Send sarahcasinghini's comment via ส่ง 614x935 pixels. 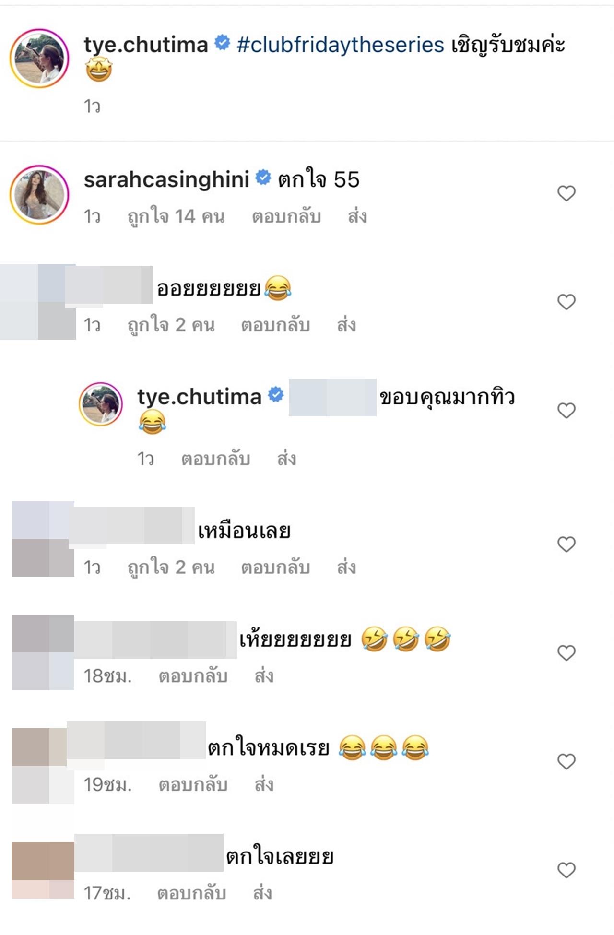point(357,217)
